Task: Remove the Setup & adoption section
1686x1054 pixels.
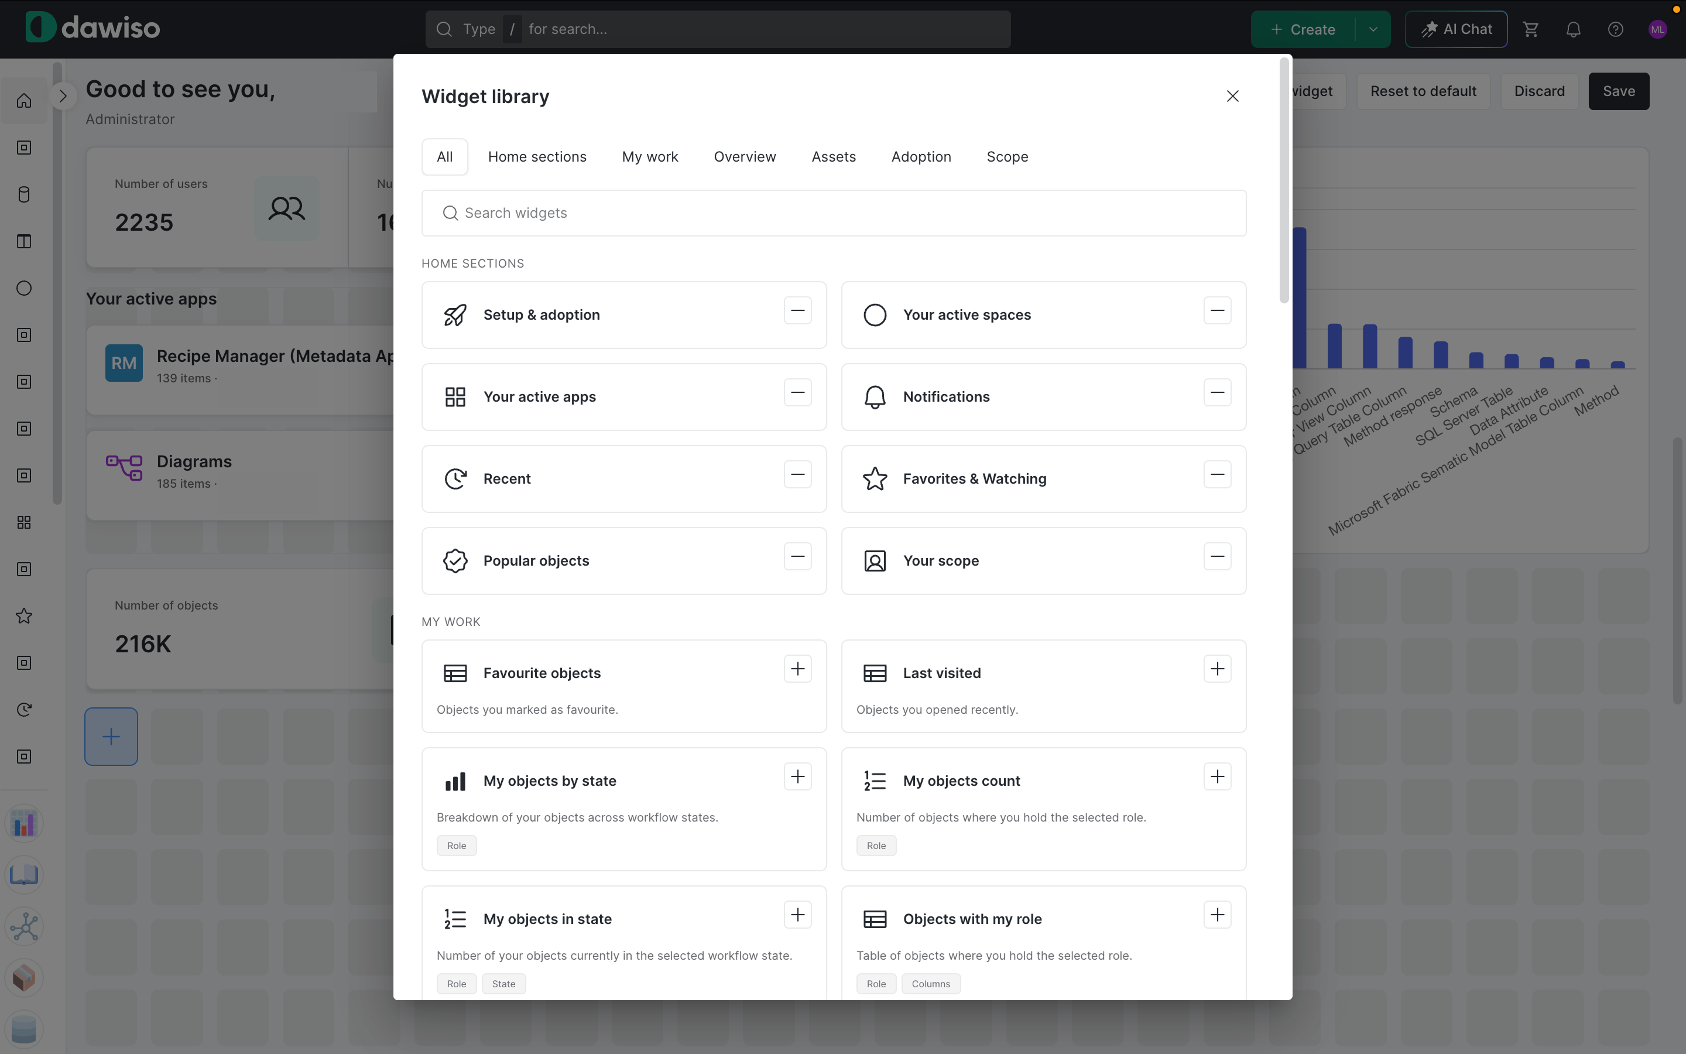Action: tap(798, 310)
